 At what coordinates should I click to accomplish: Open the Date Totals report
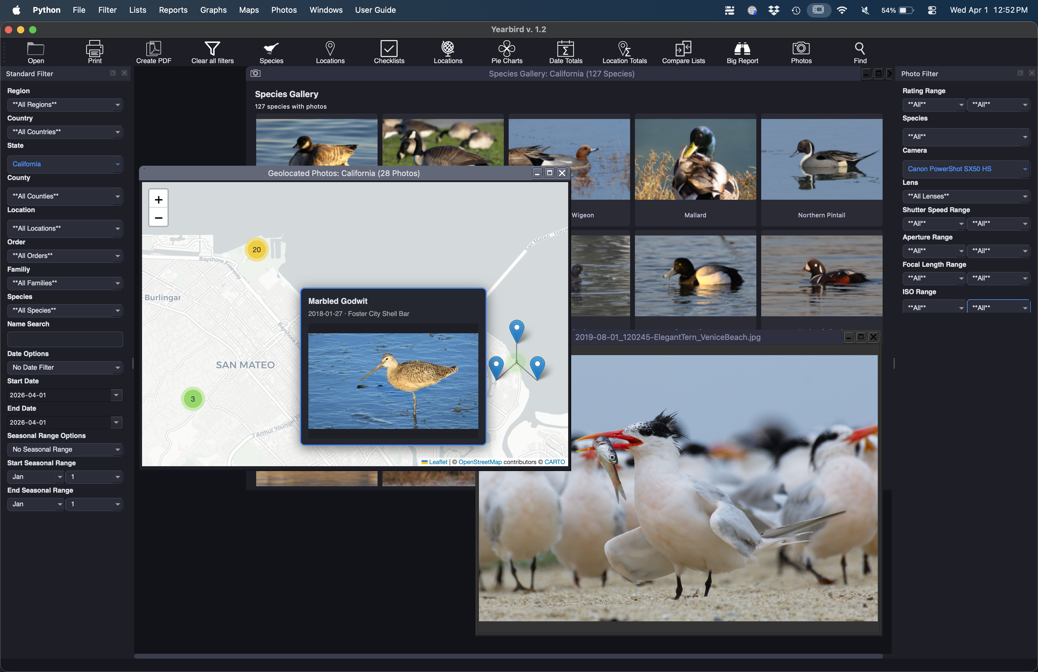[565, 52]
